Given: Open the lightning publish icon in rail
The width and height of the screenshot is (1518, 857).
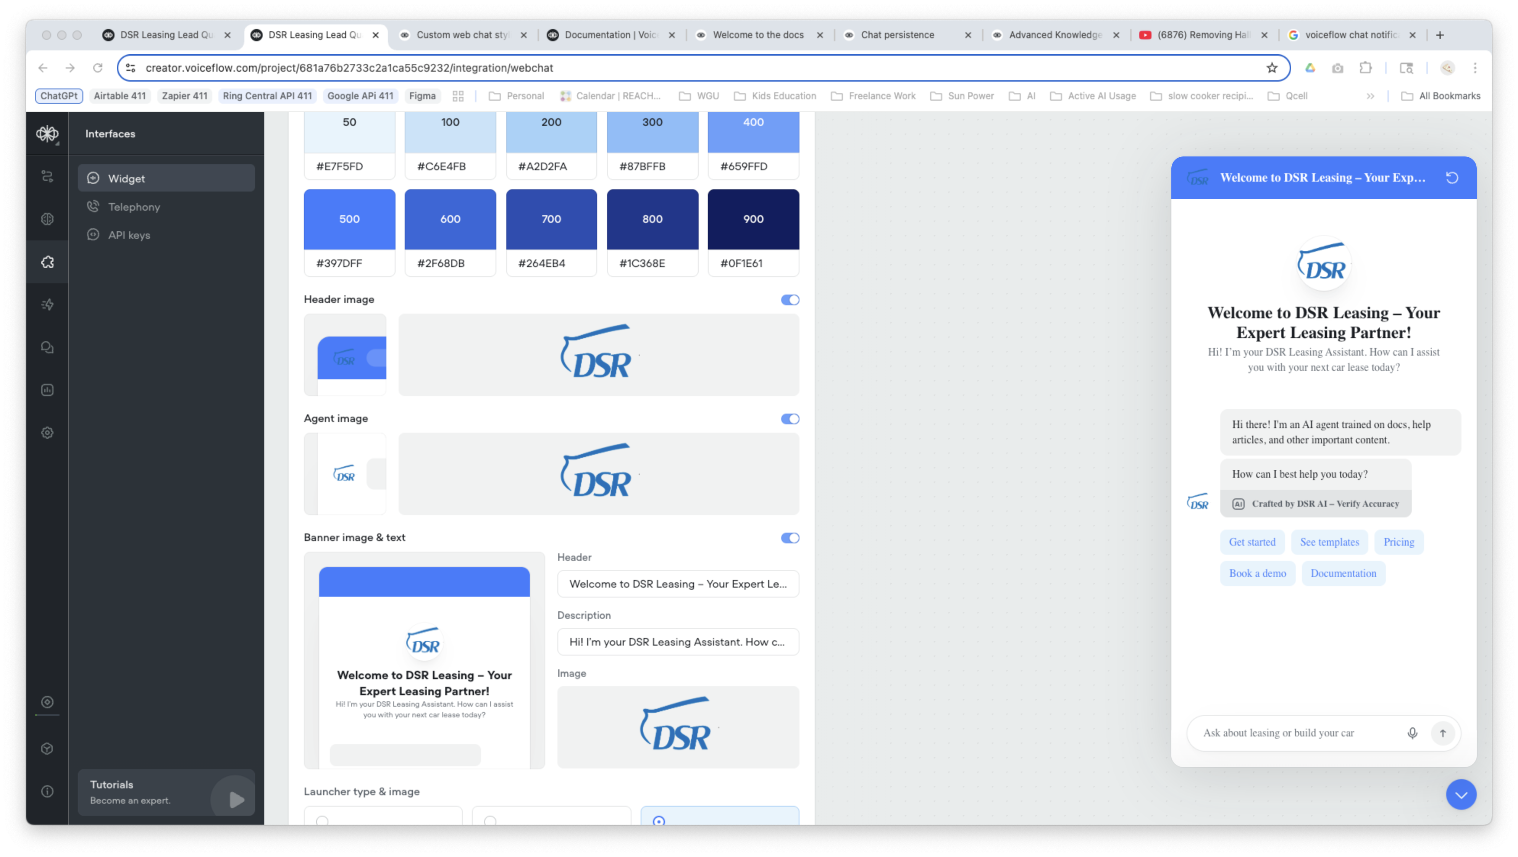Looking at the screenshot, I should [x=47, y=304].
